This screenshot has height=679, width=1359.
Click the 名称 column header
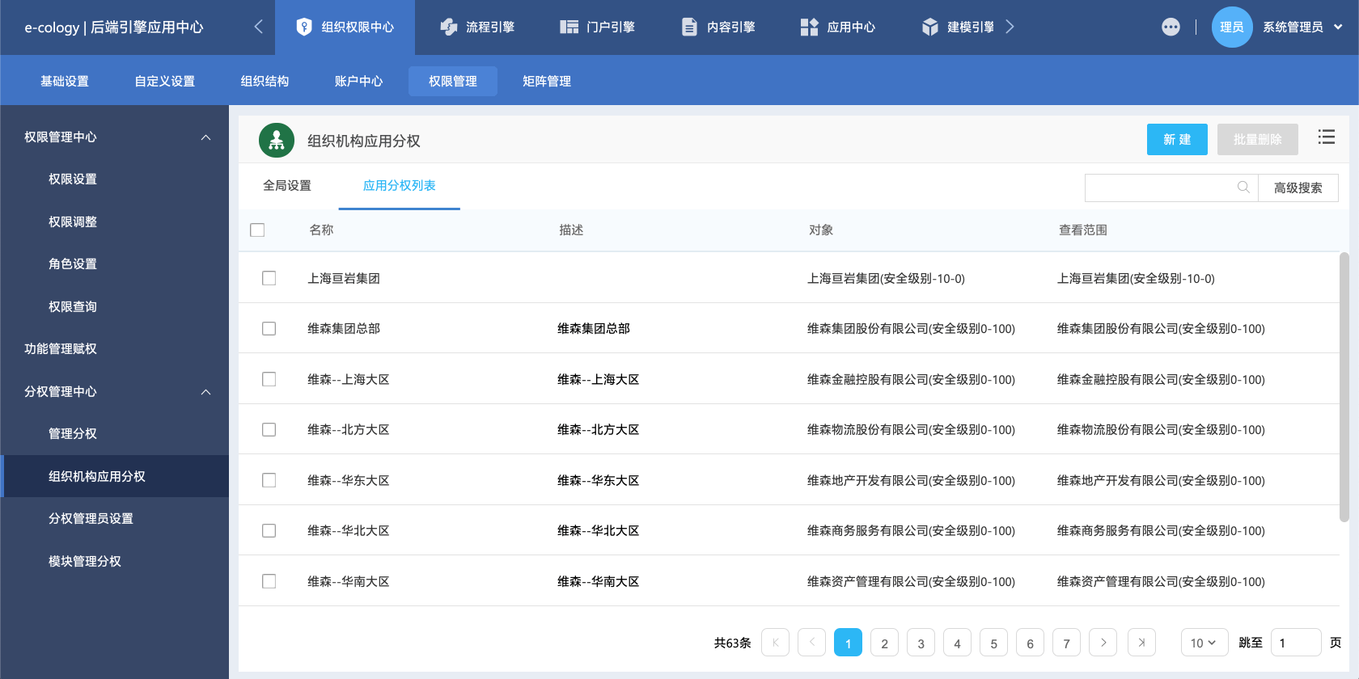(x=321, y=230)
